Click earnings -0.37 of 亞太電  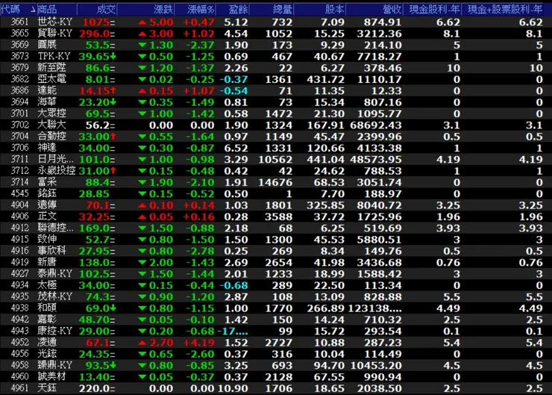click(233, 80)
